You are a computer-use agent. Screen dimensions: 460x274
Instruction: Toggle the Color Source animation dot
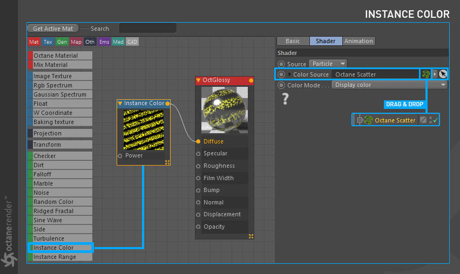281,74
